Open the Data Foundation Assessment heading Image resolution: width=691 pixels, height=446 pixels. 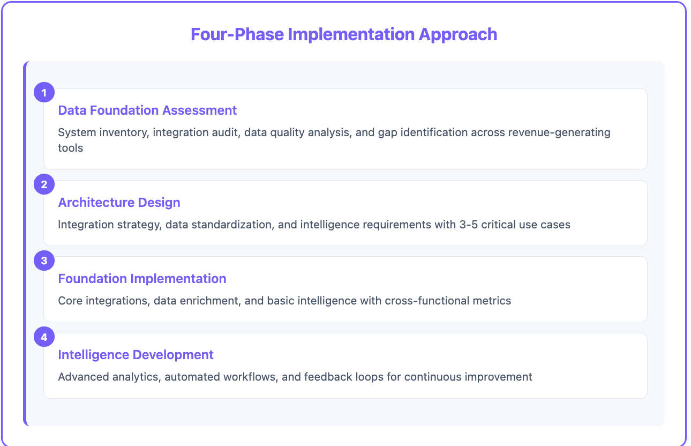pyautogui.click(x=147, y=110)
